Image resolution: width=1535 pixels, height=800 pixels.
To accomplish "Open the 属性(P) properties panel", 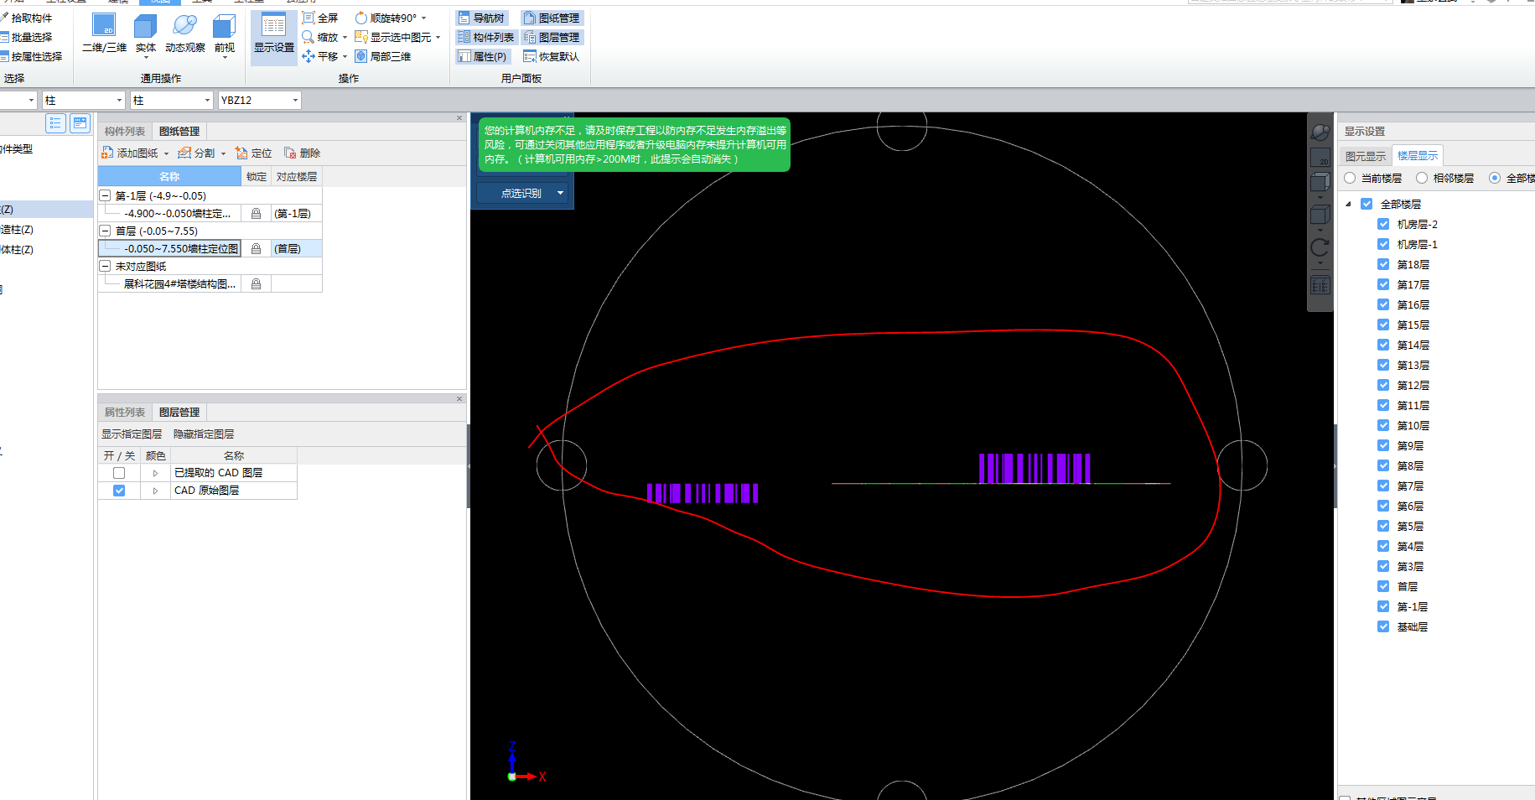I will coord(483,56).
